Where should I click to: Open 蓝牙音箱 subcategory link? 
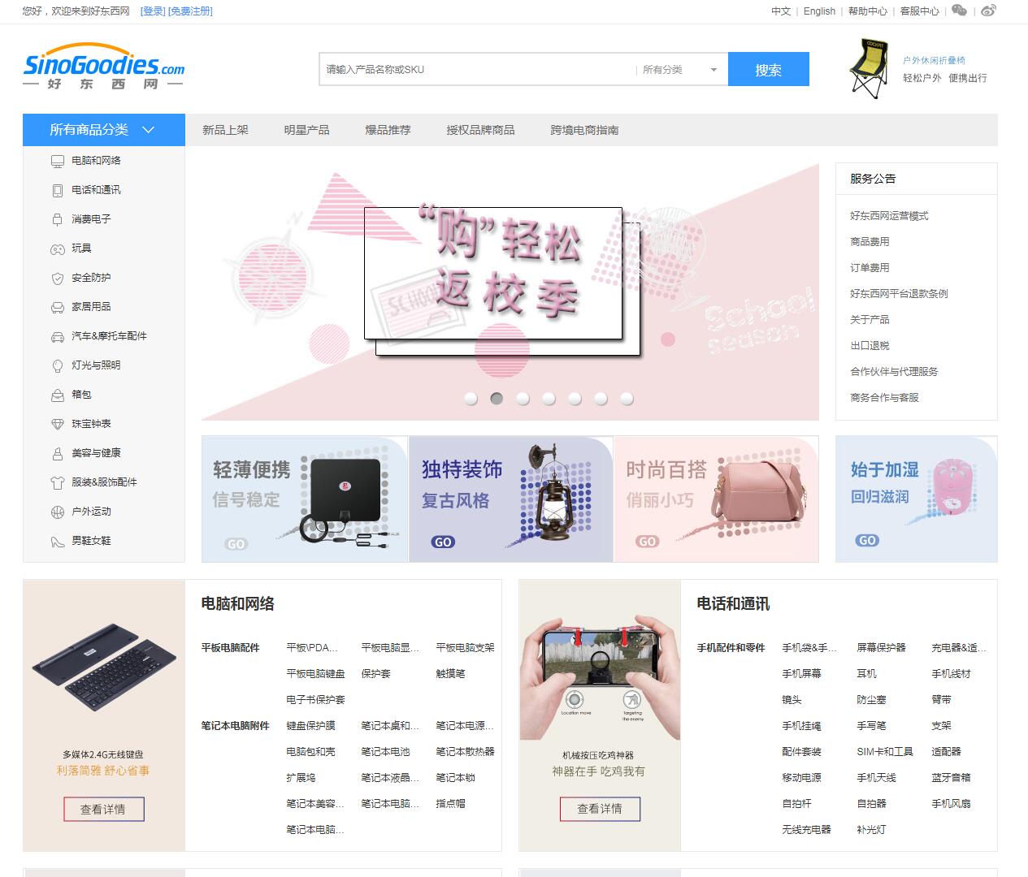(951, 778)
